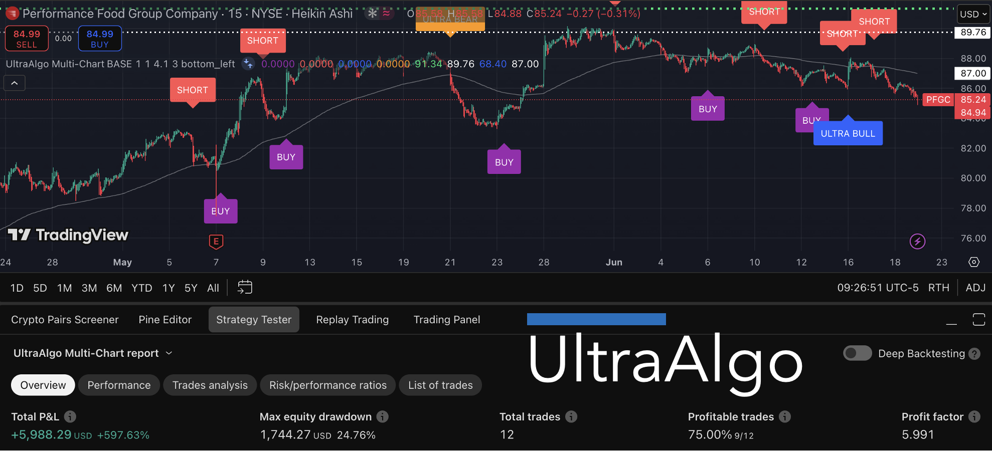Viewport: 992px width, 451px height.
Task: Set chart range to 5Y
Action: coord(191,288)
